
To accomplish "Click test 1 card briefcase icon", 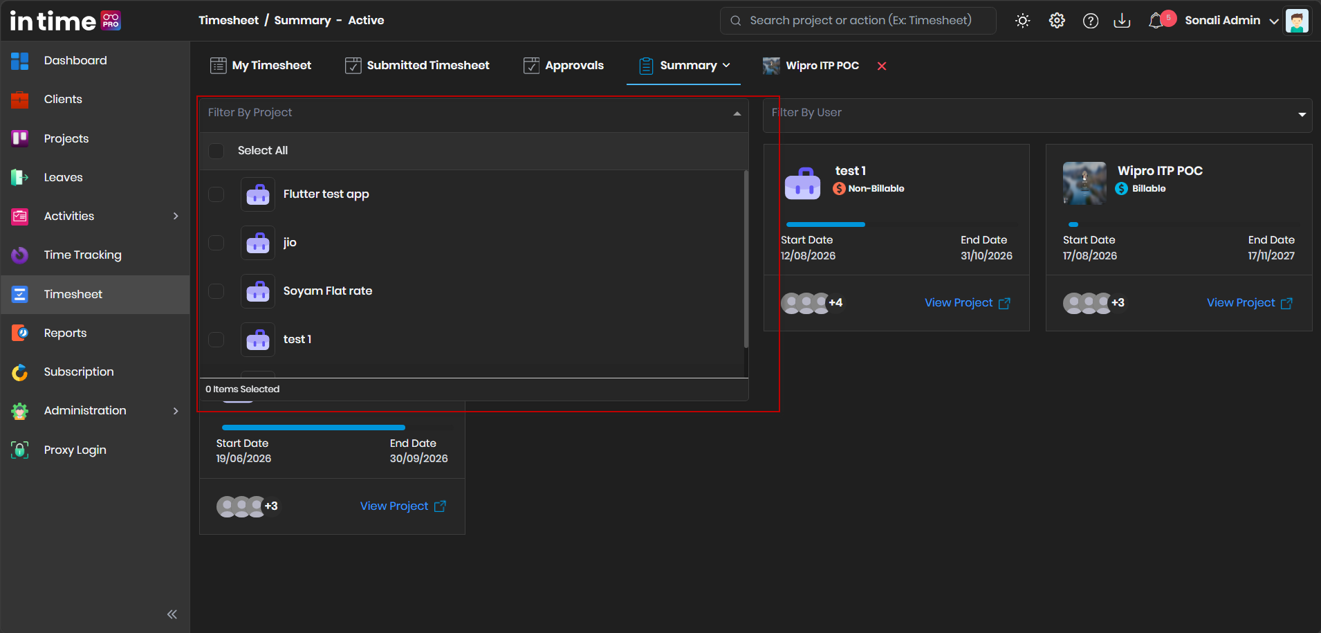I will pos(803,183).
